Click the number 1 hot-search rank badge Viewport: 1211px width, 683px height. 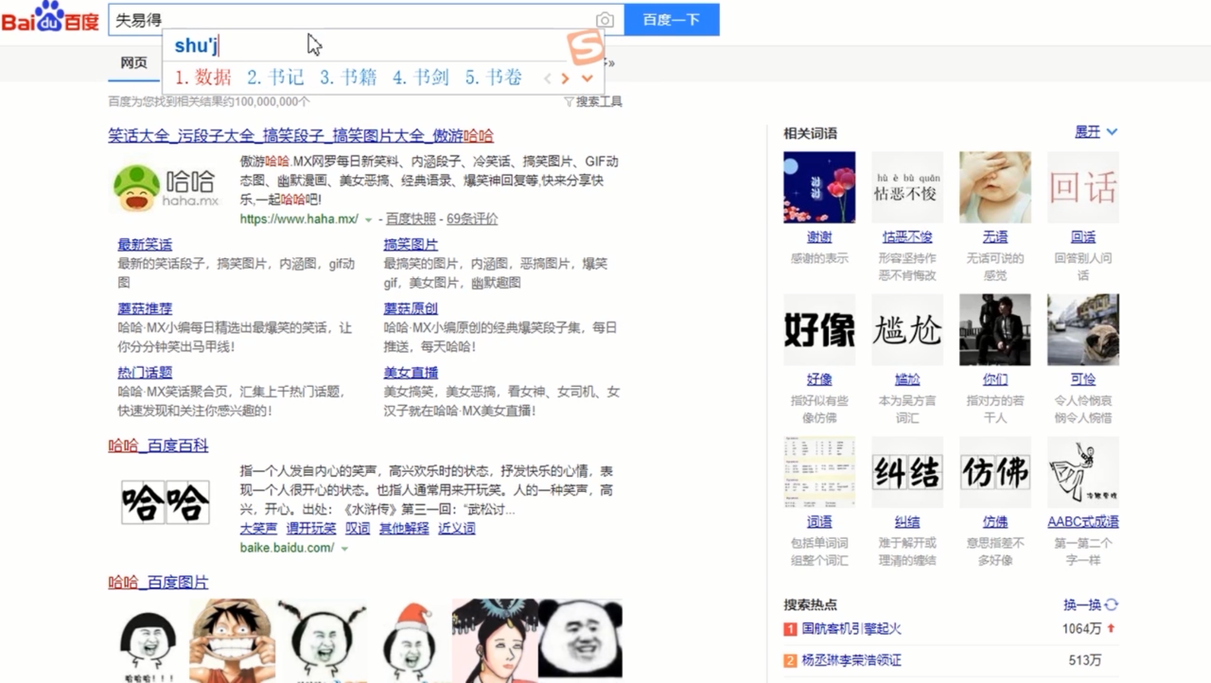788,628
